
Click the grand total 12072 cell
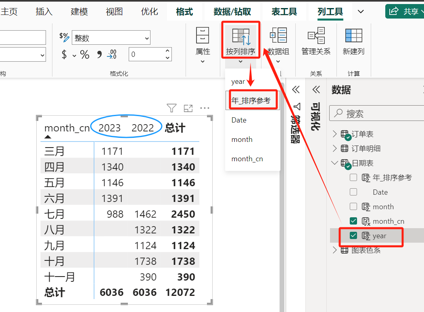180,292
